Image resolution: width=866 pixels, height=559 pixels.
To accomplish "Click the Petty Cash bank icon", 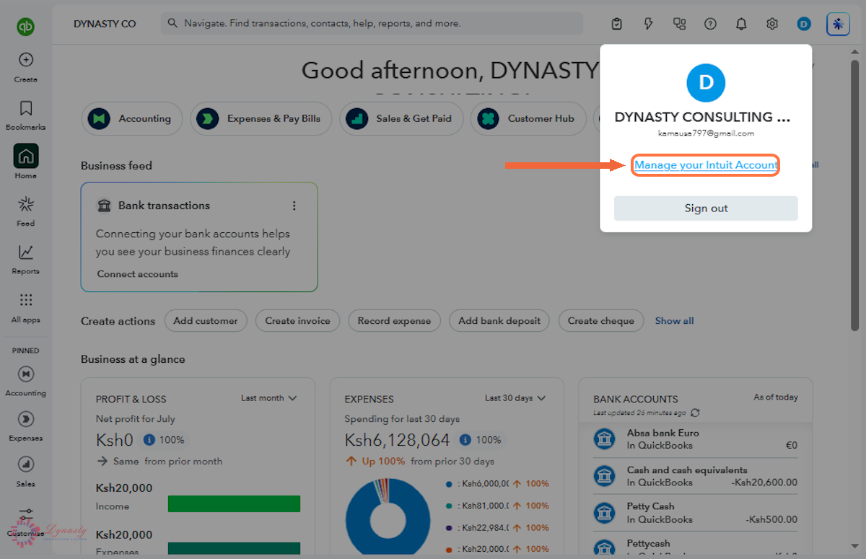I will [604, 513].
